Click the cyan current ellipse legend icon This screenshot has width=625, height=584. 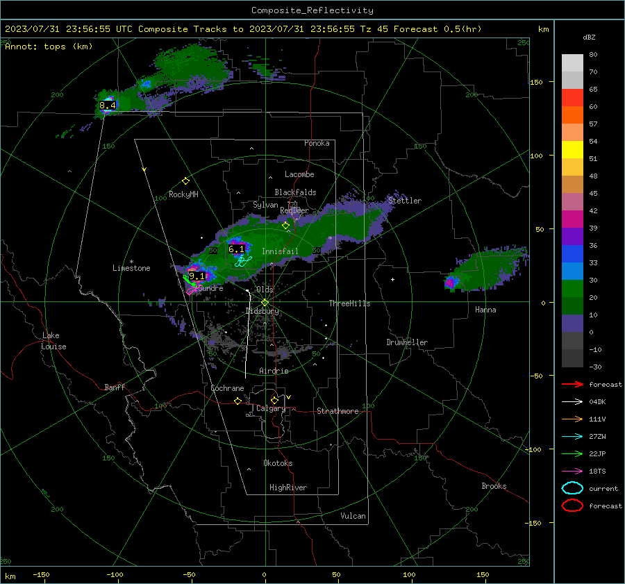coord(572,488)
